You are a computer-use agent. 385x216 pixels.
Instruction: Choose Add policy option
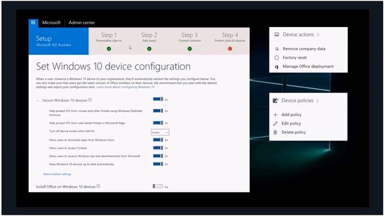click(291, 115)
